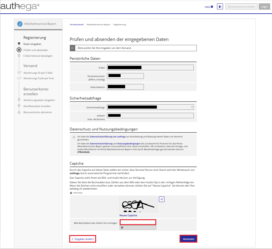Screen dimensions: 272x249
Task: Toggle the high-contrast mode icon
Action: (x=220, y=6)
